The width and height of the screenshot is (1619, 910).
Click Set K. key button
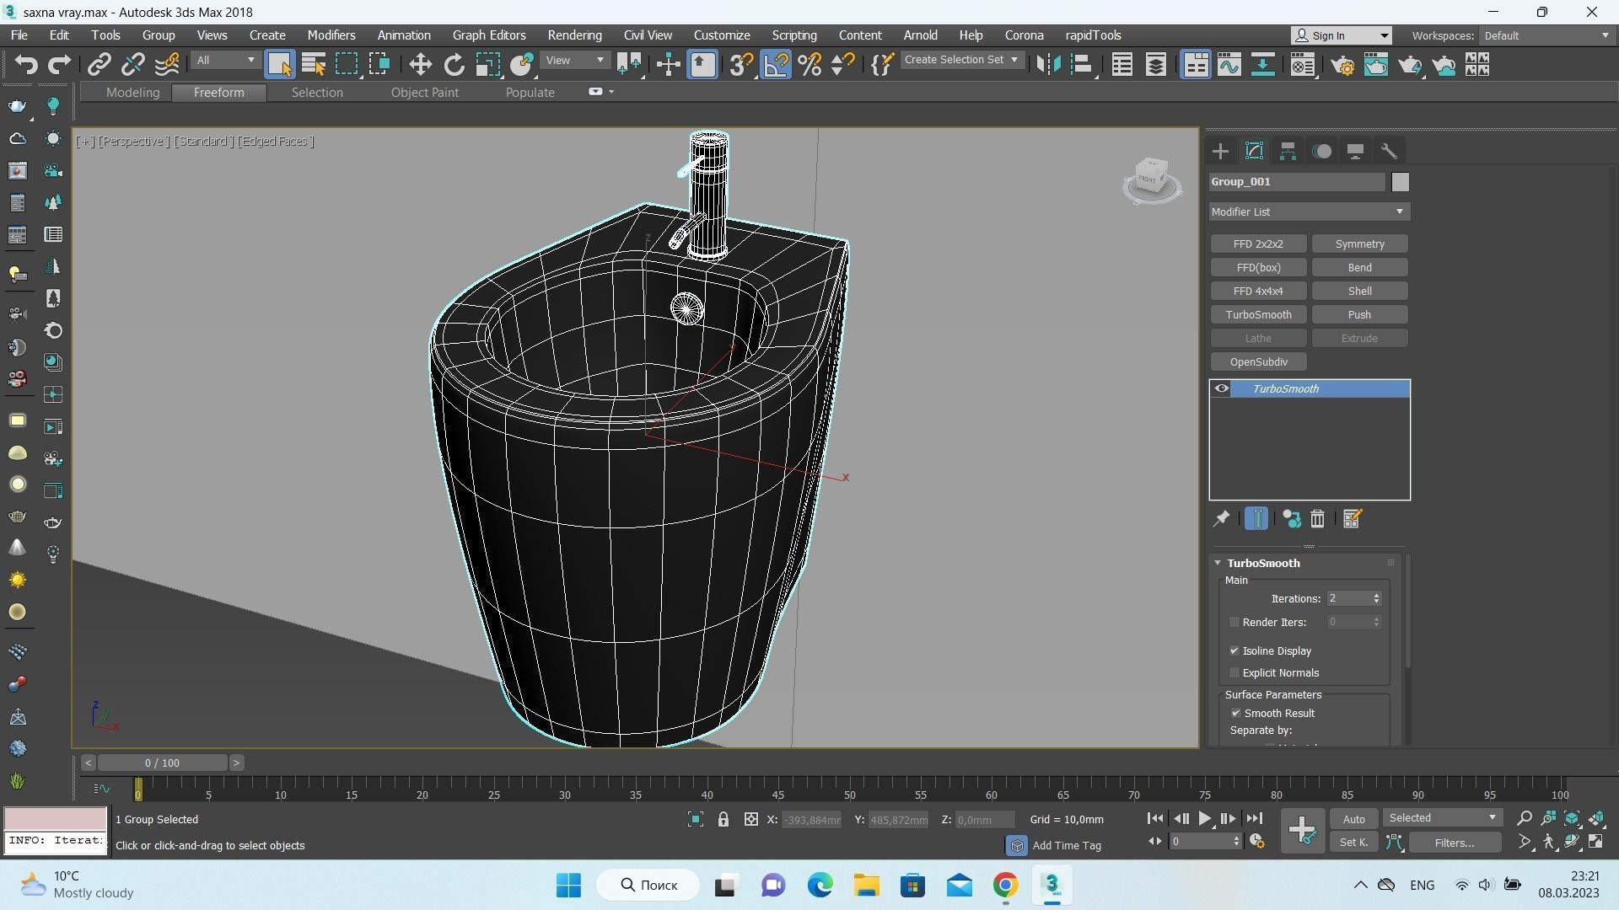click(1353, 843)
